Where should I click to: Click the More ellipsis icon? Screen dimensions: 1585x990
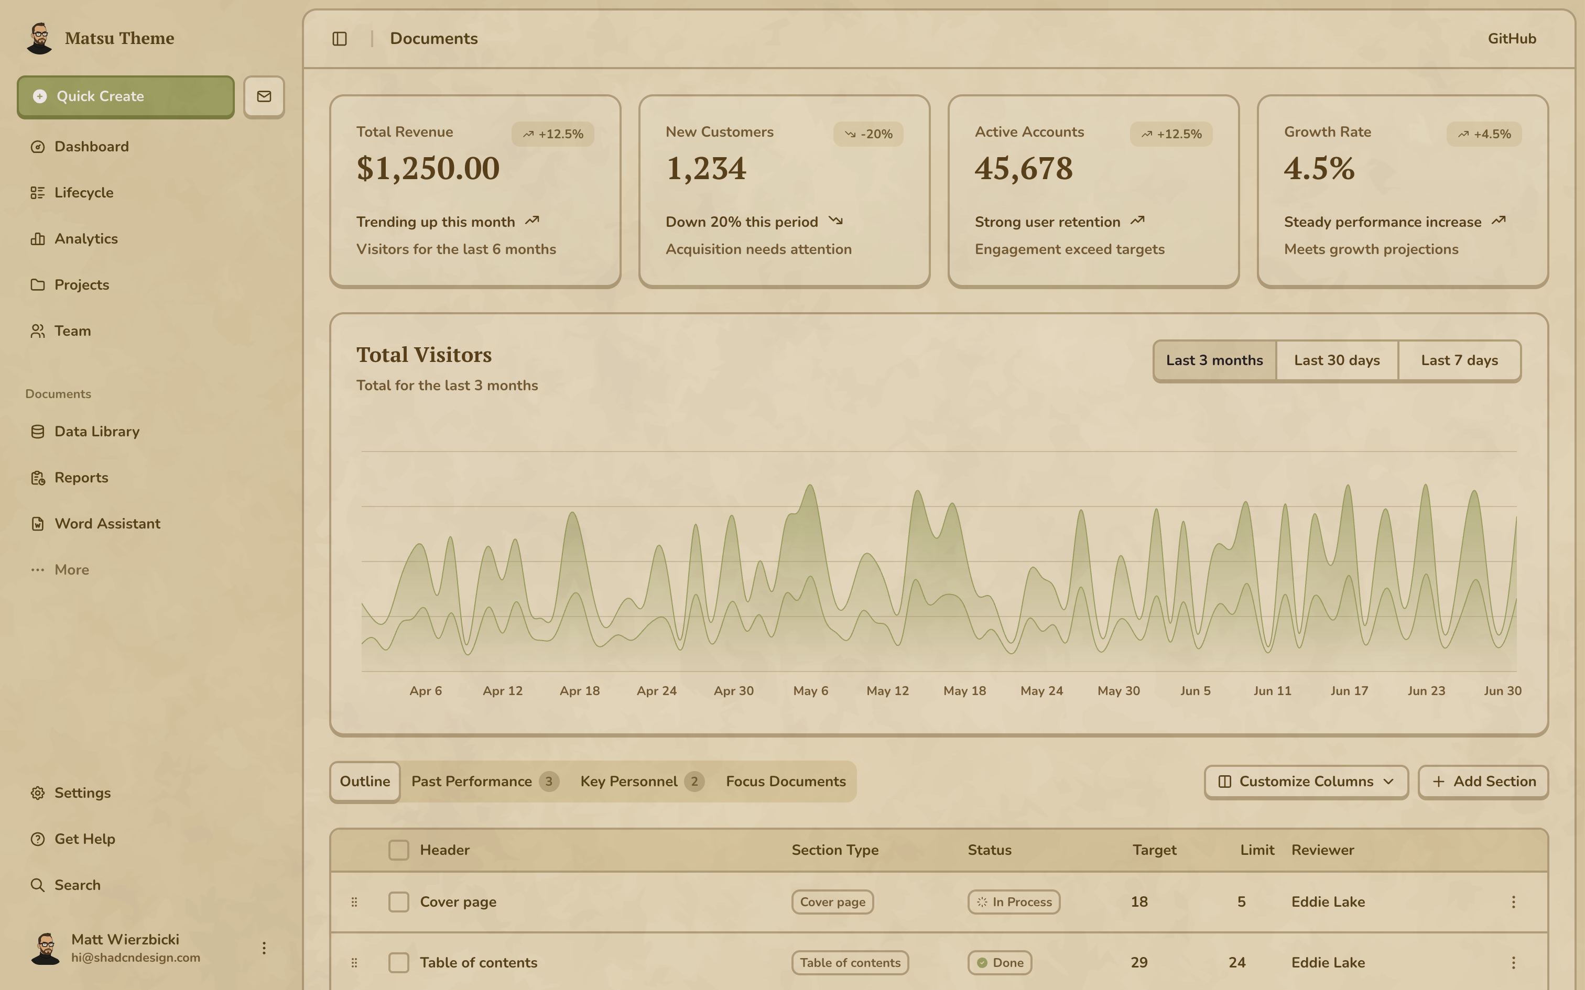tap(38, 570)
